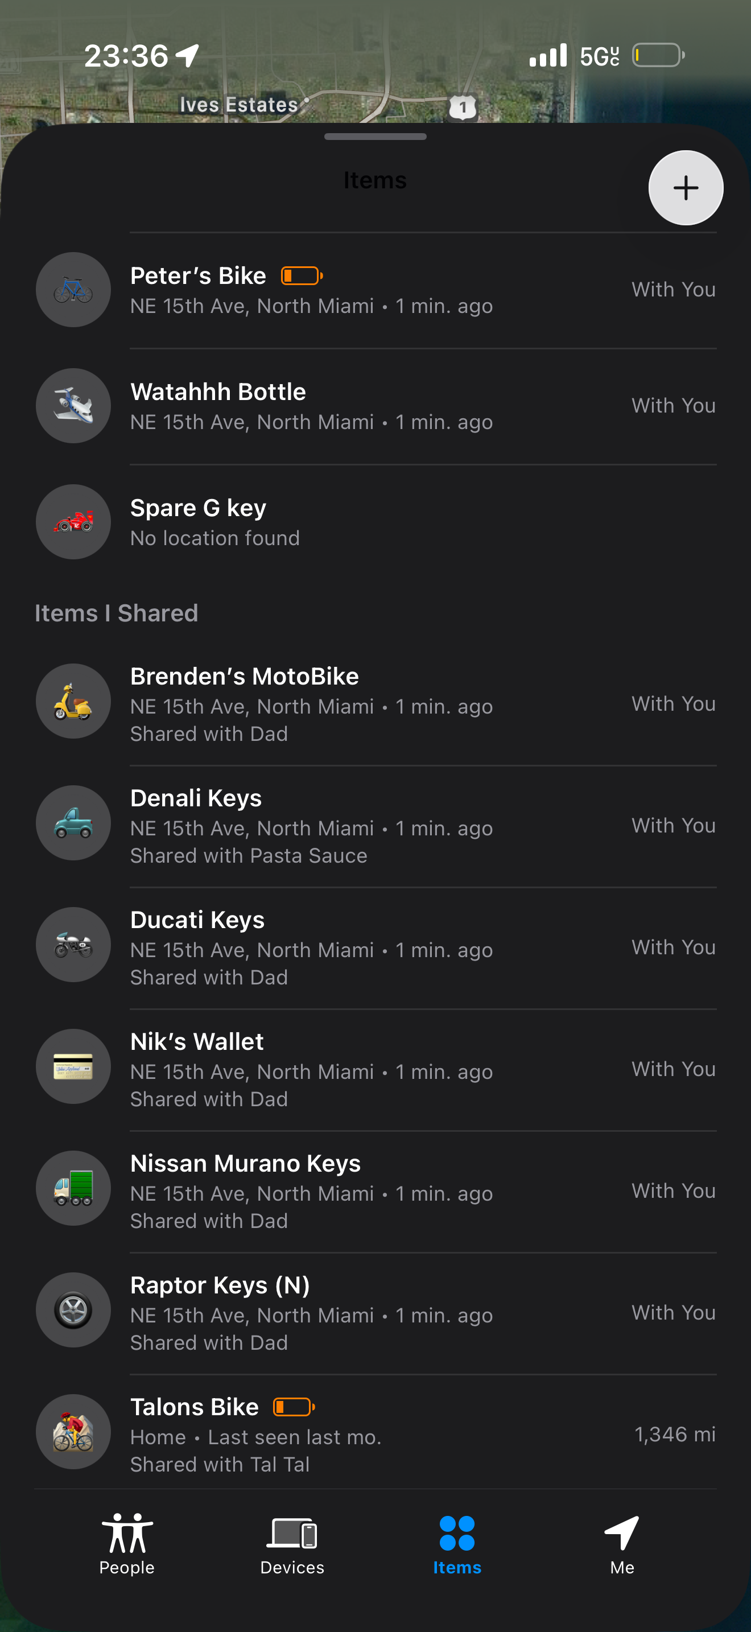Switch to the Devices tab
The height and width of the screenshot is (1632, 751).
point(292,1543)
